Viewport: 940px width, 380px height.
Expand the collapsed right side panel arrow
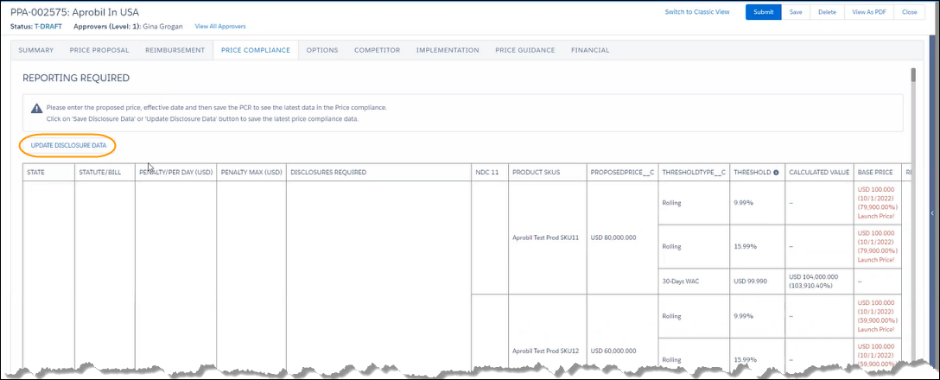pyautogui.click(x=932, y=213)
